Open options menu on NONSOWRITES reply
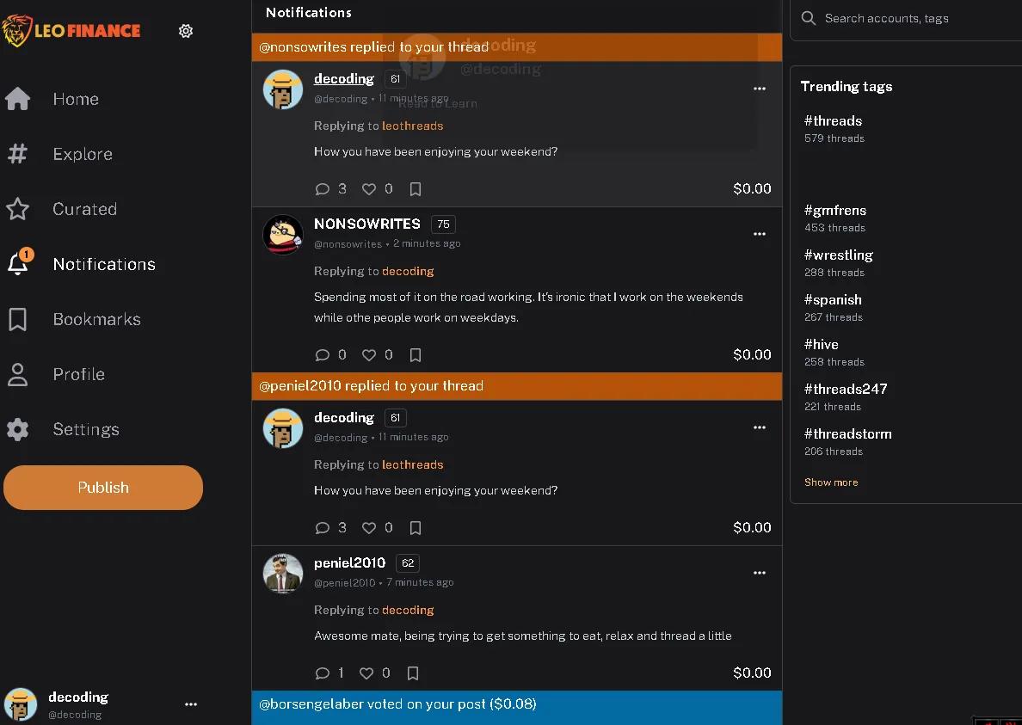The width and height of the screenshot is (1022, 725). [760, 234]
